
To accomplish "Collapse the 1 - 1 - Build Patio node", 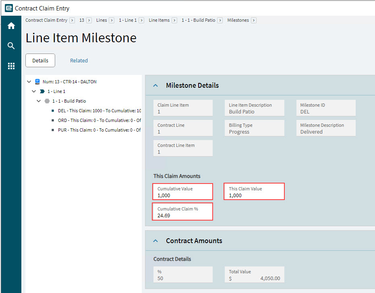I will pyautogui.click(x=39, y=101).
